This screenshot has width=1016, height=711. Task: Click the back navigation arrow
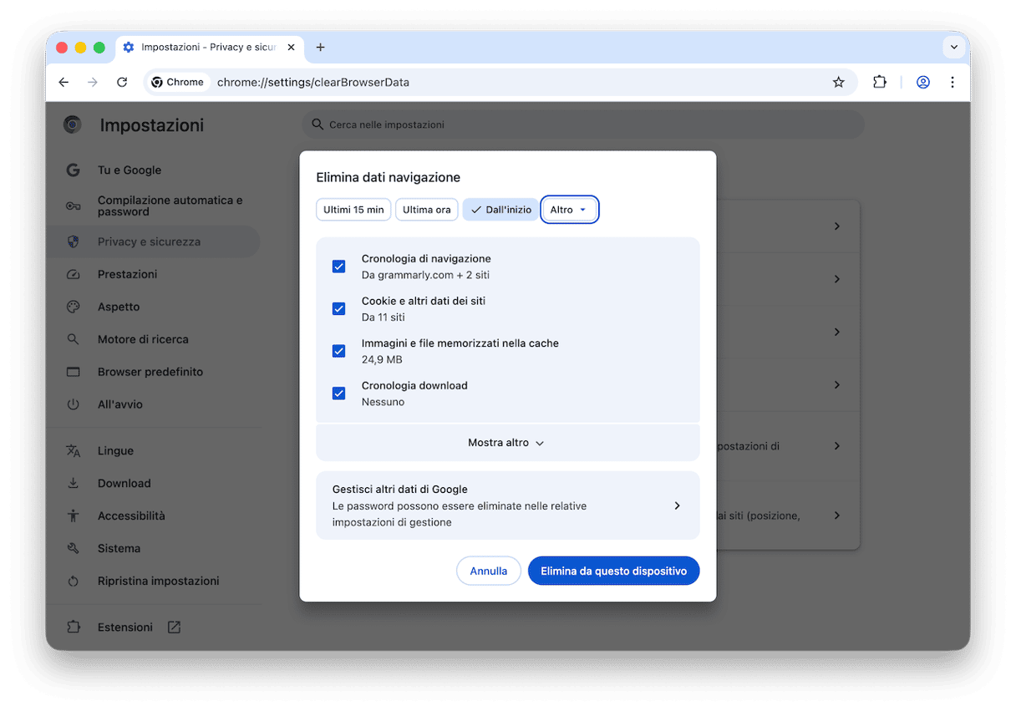63,82
